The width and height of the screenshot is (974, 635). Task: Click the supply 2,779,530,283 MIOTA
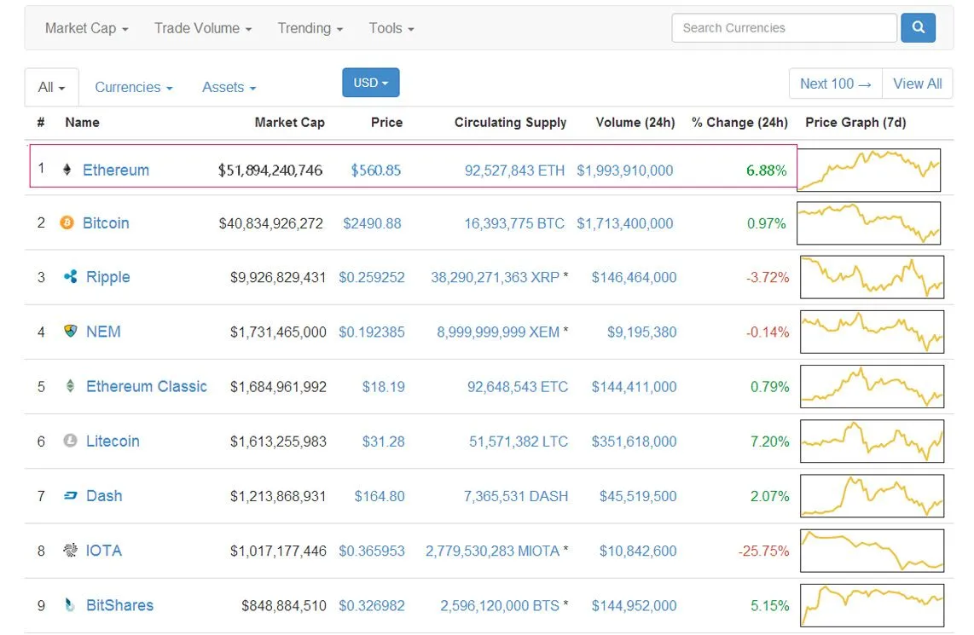point(493,551)
